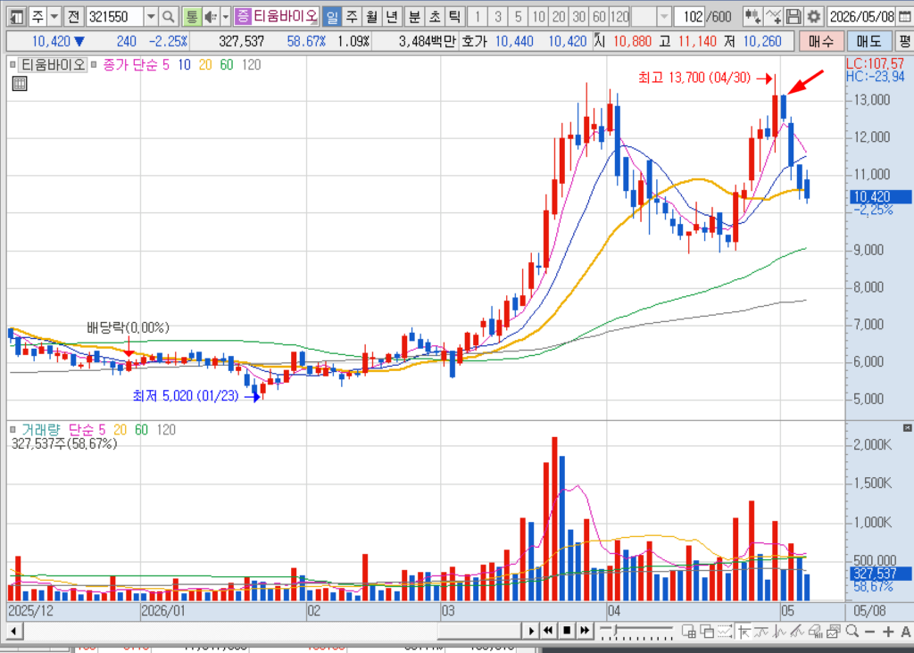Click the rewind button in replay controls
Viewport: 914px width, 653px height.
click(x=548, y=631)
